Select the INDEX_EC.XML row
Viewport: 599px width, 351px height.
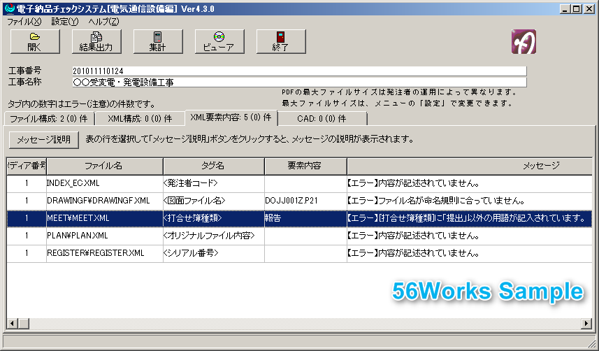point(105,183)
